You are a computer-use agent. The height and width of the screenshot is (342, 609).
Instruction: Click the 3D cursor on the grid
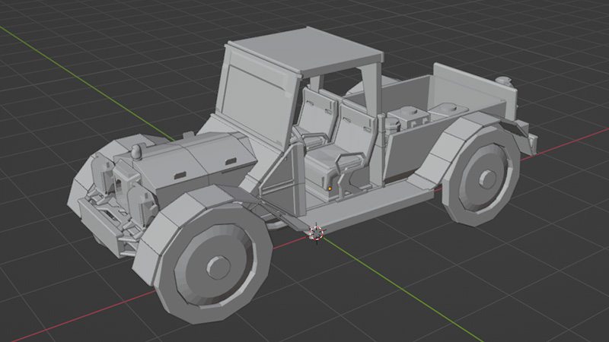point(317,233)
